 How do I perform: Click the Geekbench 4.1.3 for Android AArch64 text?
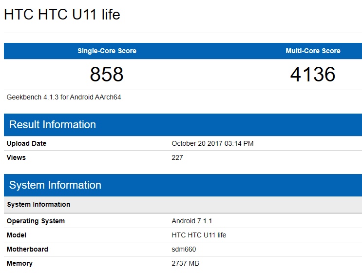64,97
